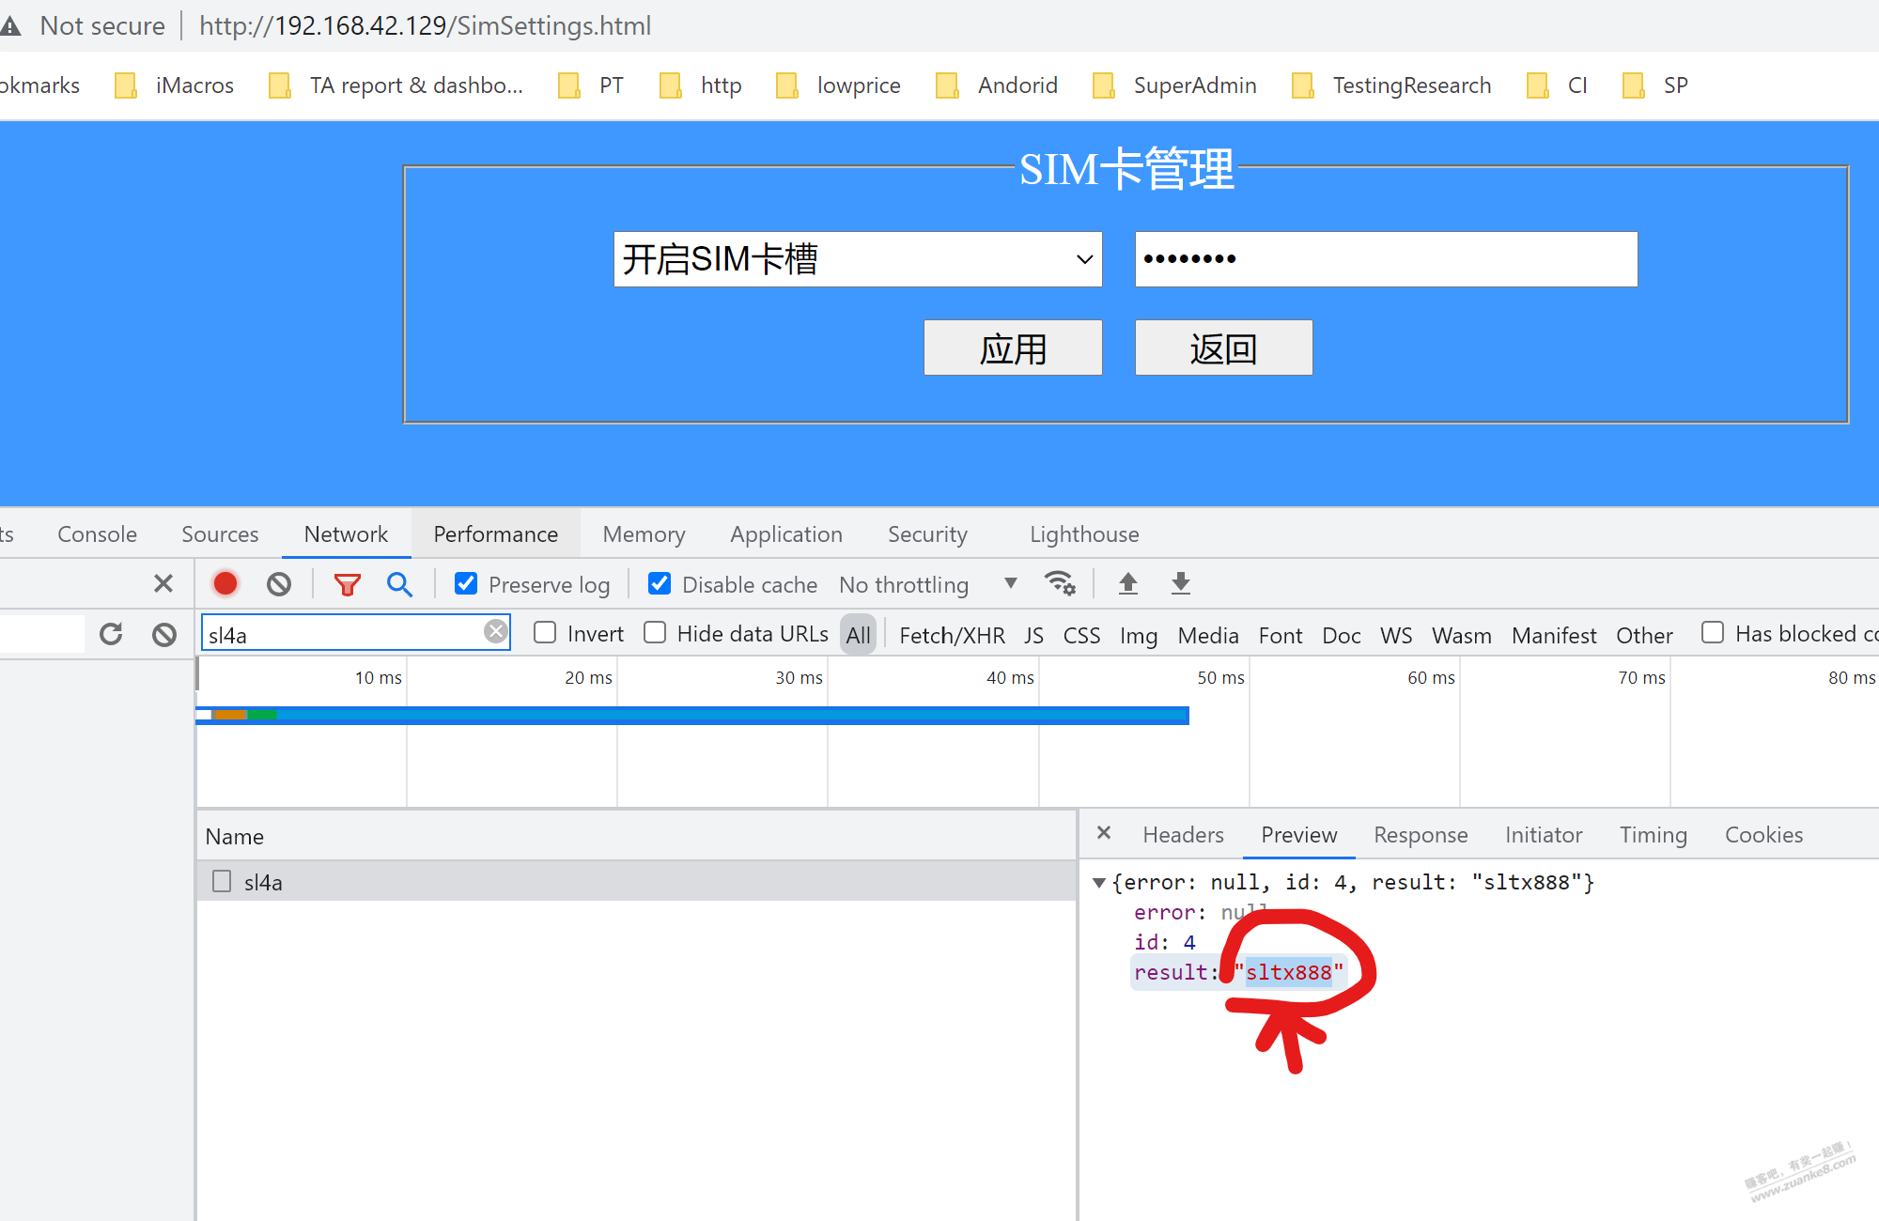Click the 返回 back button
Screen dimensions: 1879x1221
(x=1223, y=348)
